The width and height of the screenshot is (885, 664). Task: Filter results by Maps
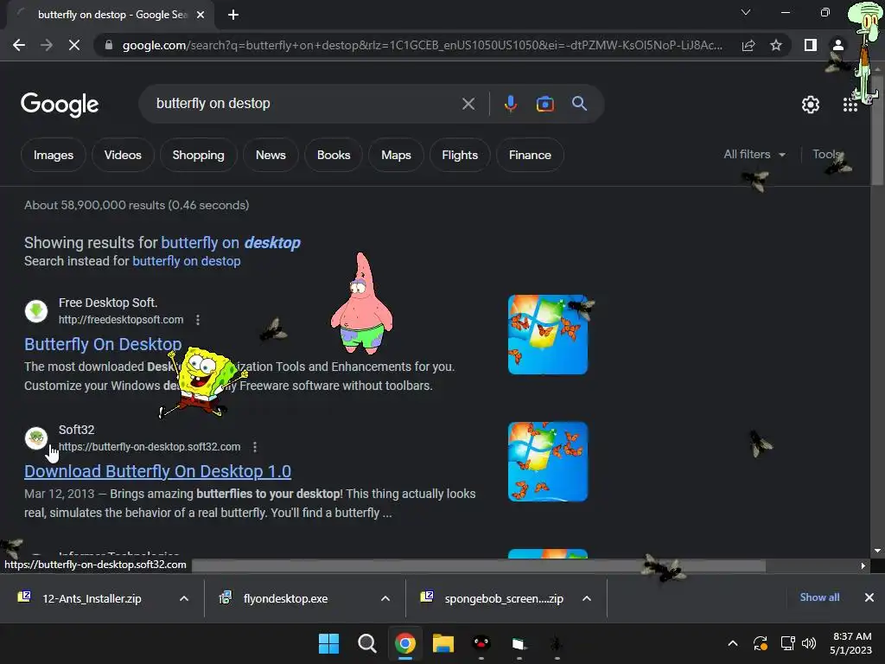click(x=396, y=155)
